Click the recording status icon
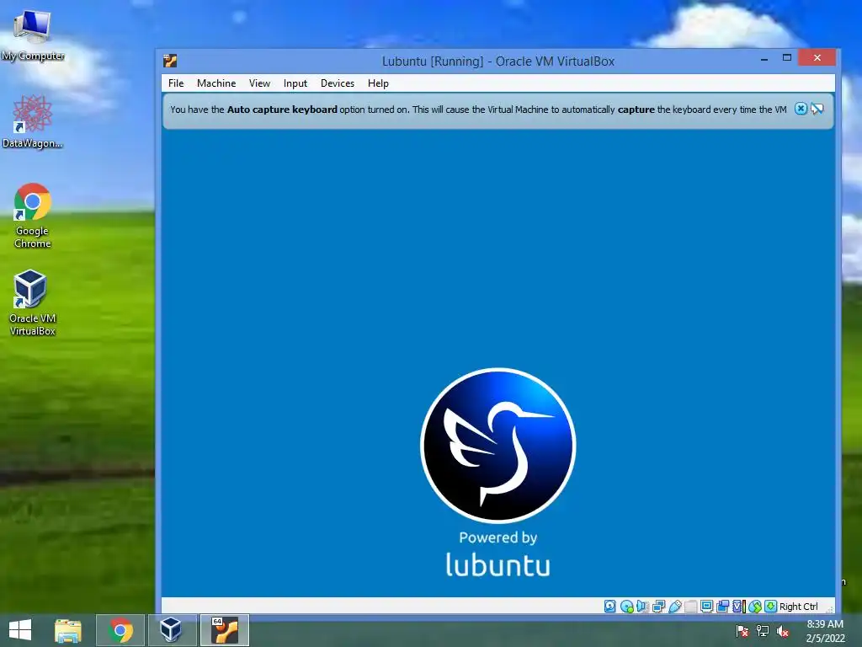The width and height of the screenshot is (862, 647). (x=723, y=607)
